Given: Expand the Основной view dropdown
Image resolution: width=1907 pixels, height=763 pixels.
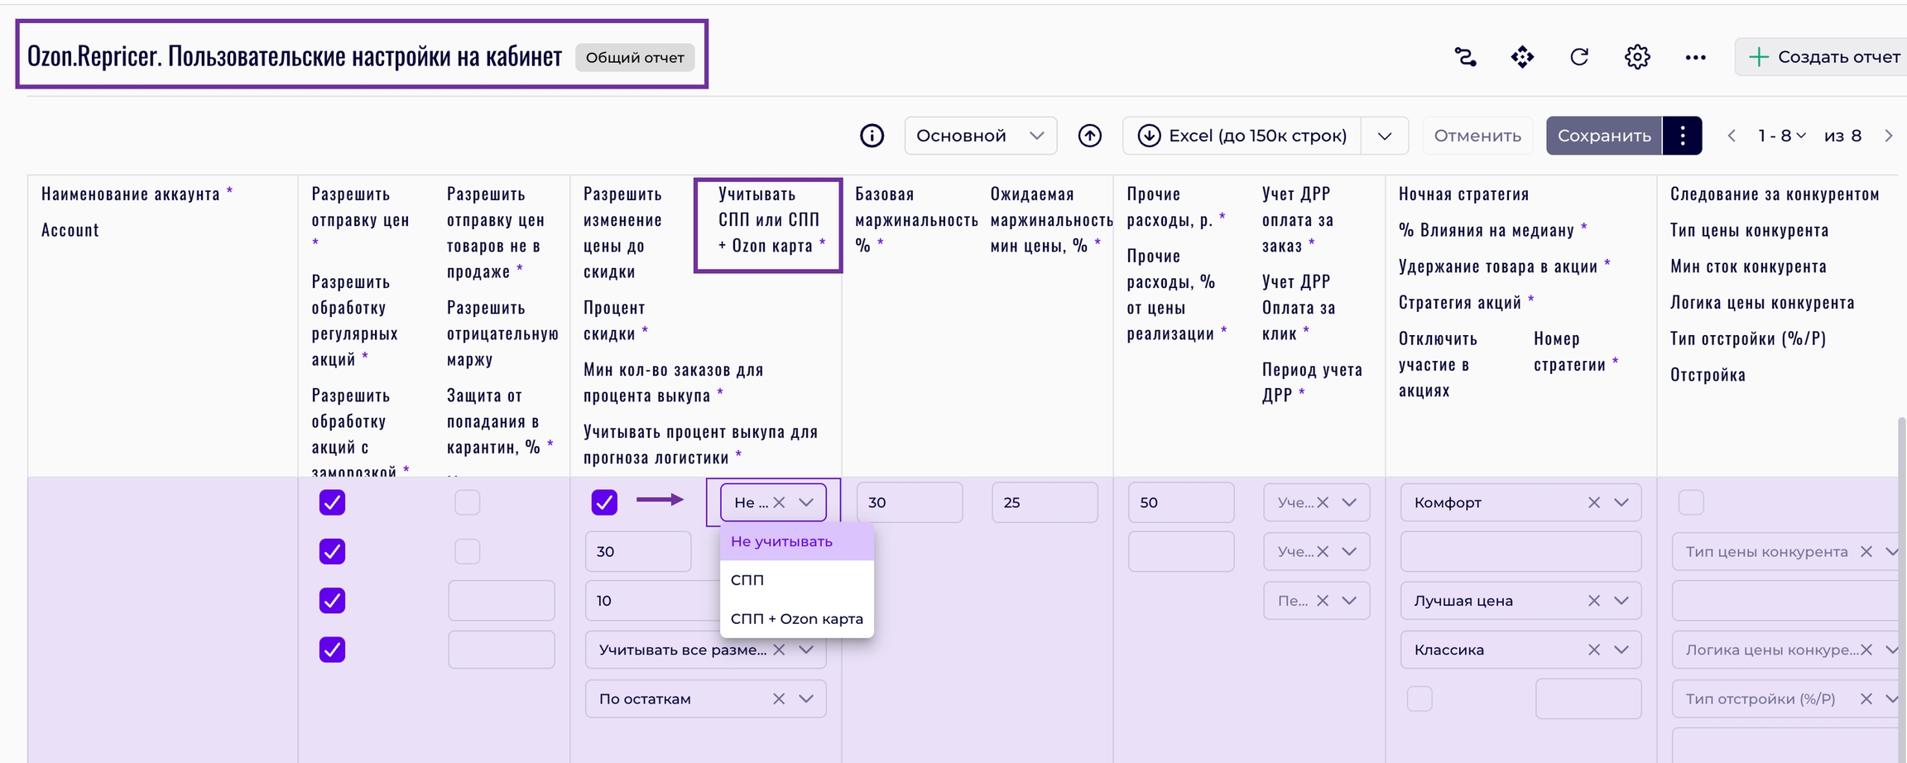Looking at the screenshot, I should tap(980, 136).
